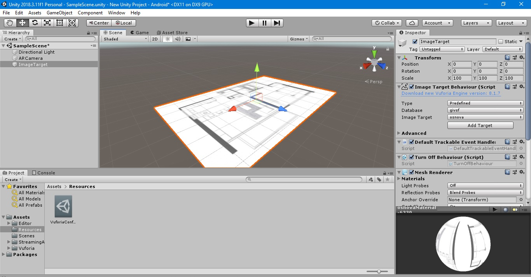
Task: Play the osnovaMaterial preview animation
Action: pyautogui.click(x=495, y=210)
